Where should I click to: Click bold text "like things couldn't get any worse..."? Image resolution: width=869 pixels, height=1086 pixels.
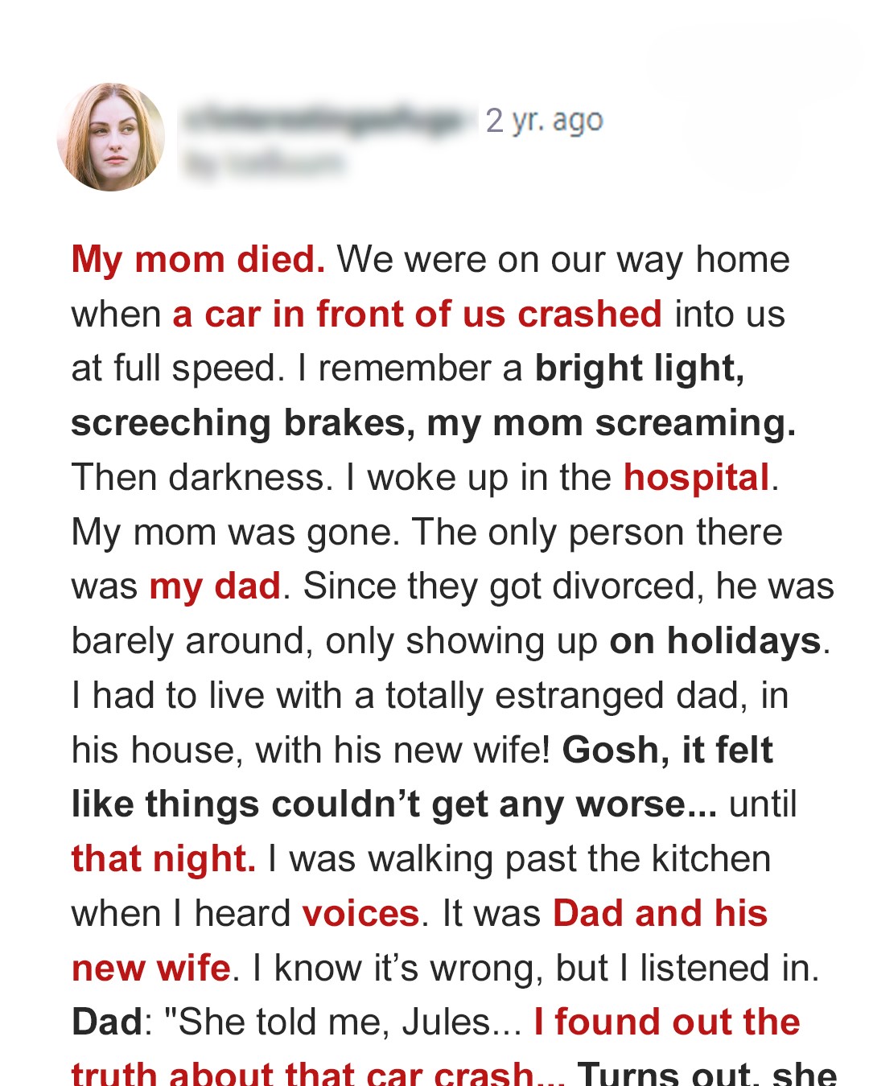click(x=394, y=804)
